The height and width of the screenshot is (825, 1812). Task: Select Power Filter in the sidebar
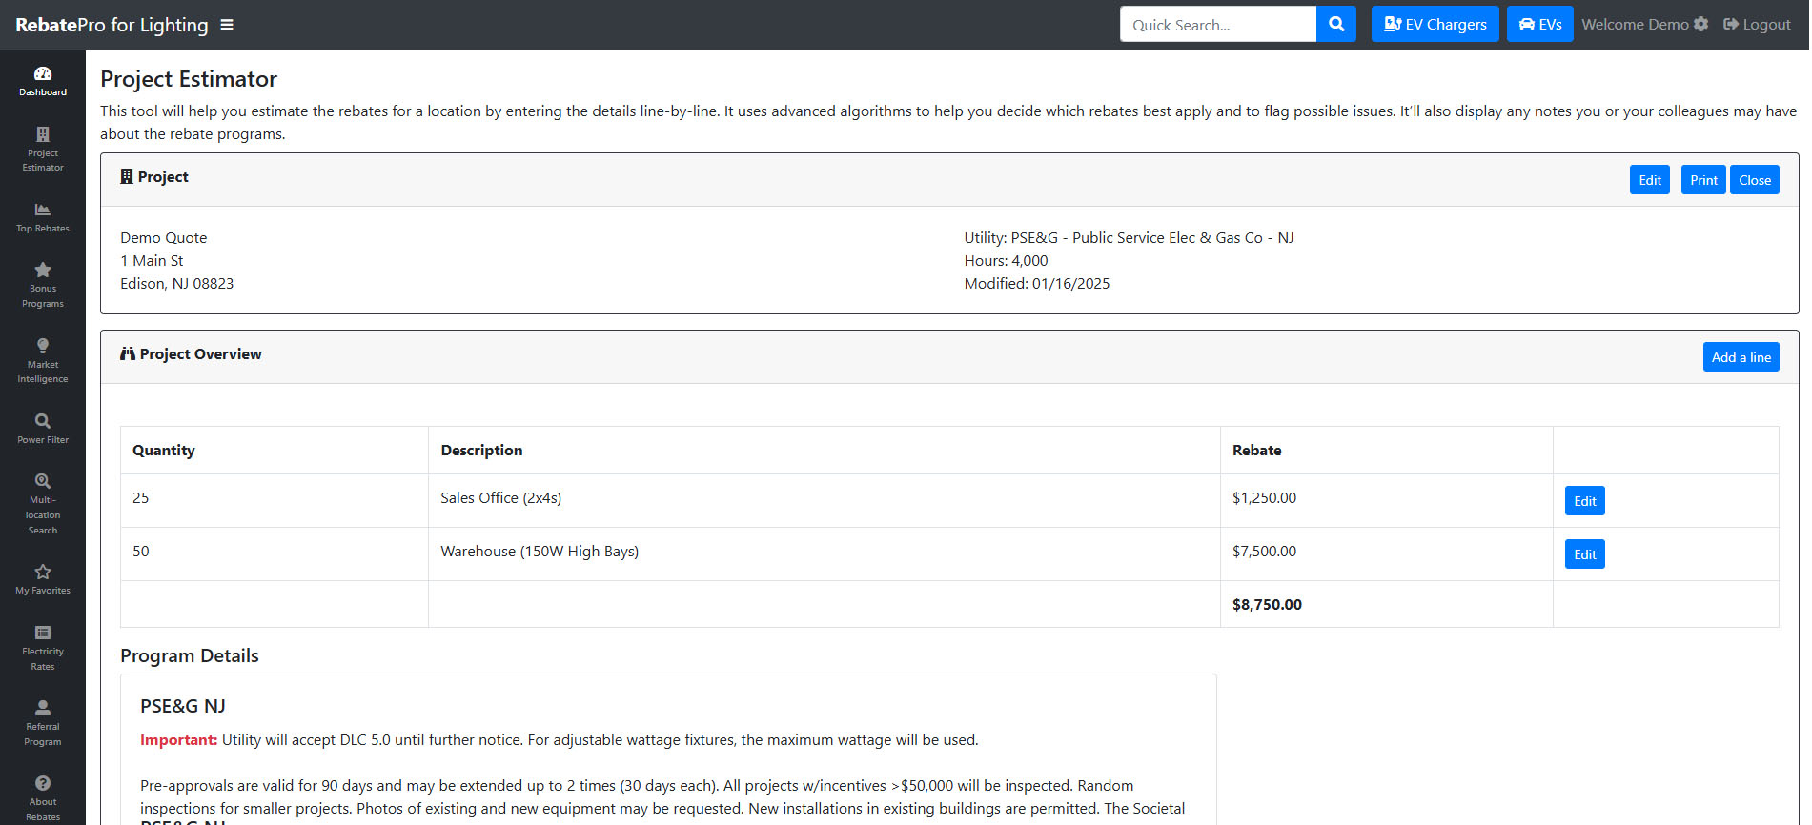43,429
